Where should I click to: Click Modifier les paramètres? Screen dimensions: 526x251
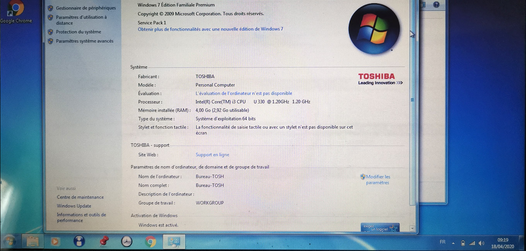[378, 180]
